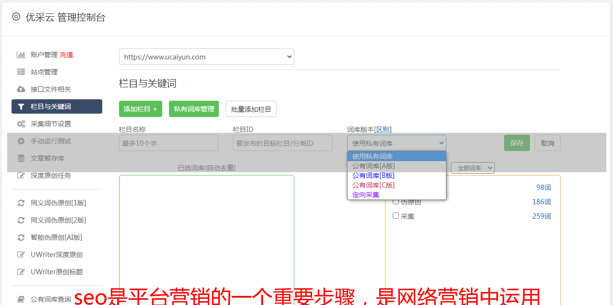
Task: Choose 公有词库[C版] from the dropdown list
Action: tap(397, 185)
